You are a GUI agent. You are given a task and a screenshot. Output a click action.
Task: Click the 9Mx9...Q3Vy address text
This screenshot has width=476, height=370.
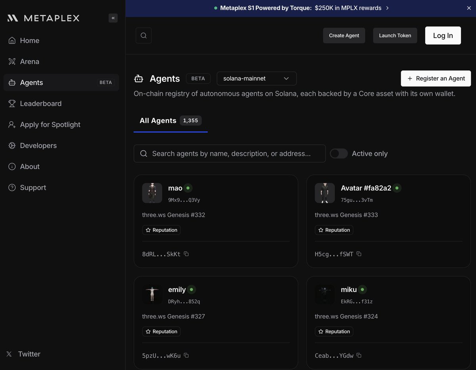point(184,200)
